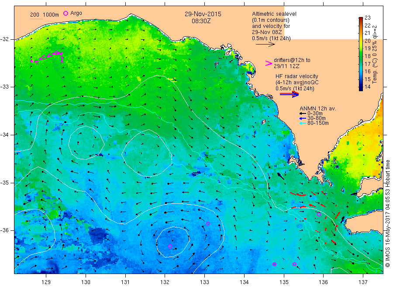The width and height of the screenshot is (393, 288).
Task: Click the '14' colorbar tick label
Action: [x=367, y=87]
